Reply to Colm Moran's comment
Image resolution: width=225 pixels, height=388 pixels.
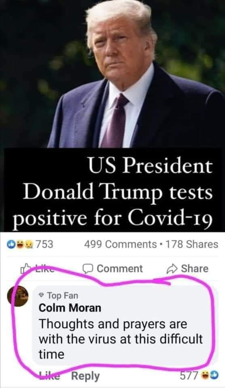point(85,376)
